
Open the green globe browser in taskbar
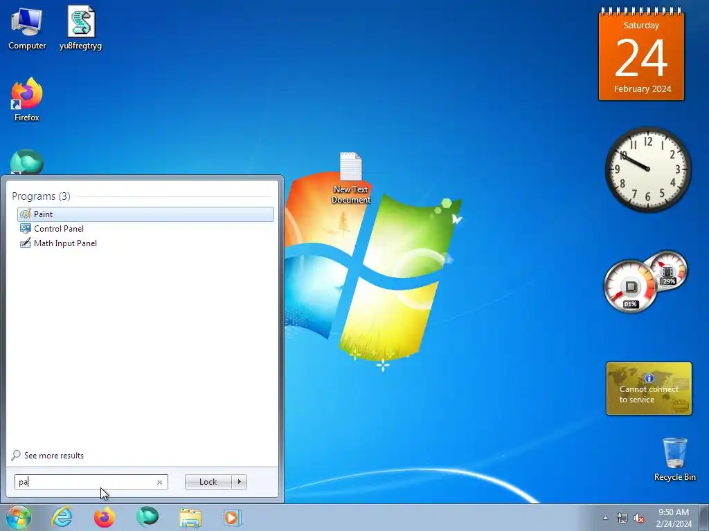pos(147,517)
